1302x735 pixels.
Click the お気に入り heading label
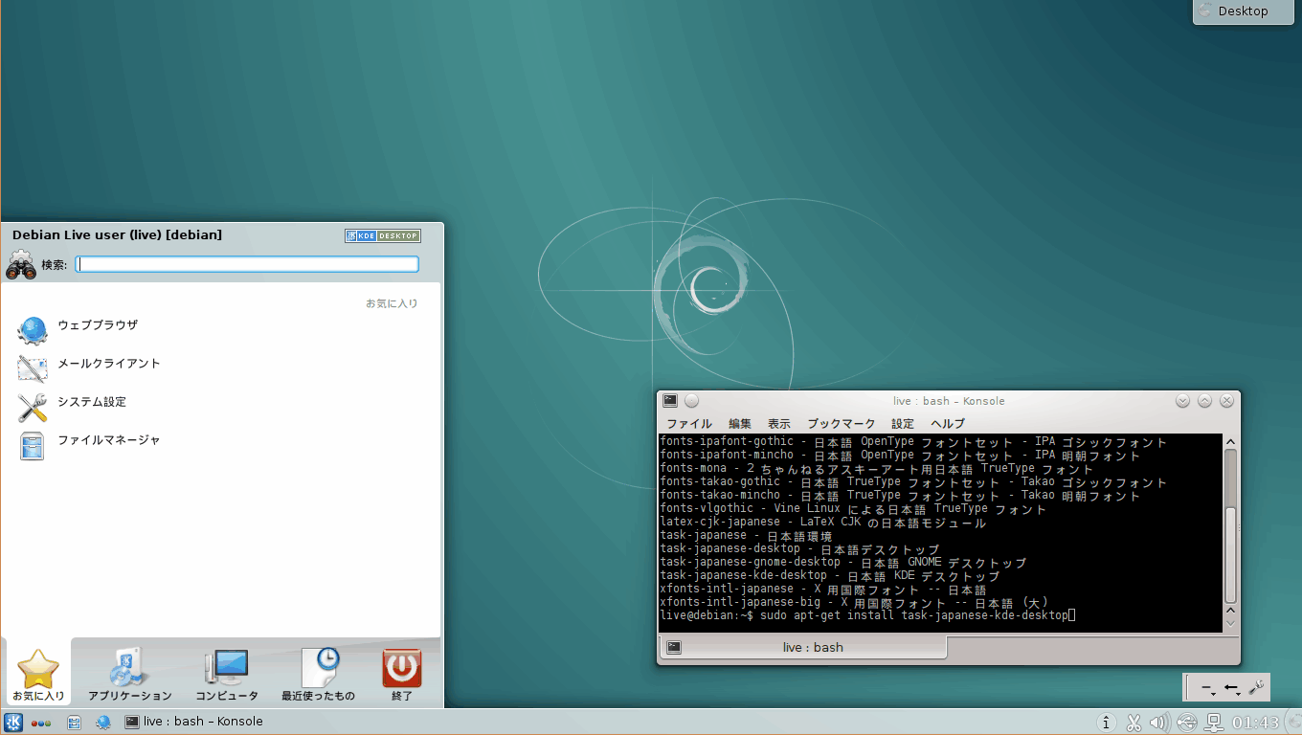tap(392, 303)
